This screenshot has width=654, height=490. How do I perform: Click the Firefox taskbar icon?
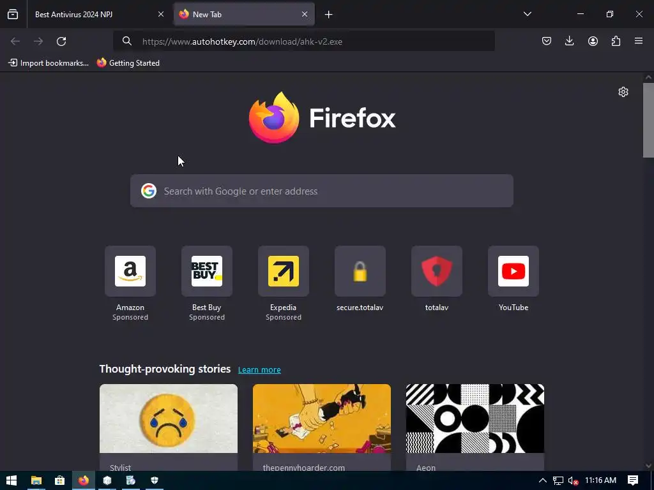pyautogui.click(x=84, y=480)
